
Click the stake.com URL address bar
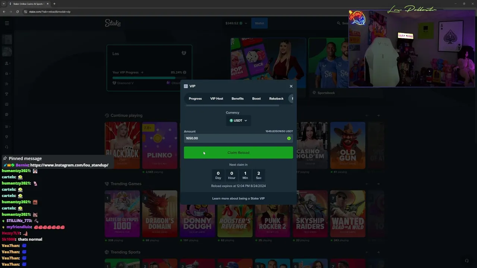(50, 12)
